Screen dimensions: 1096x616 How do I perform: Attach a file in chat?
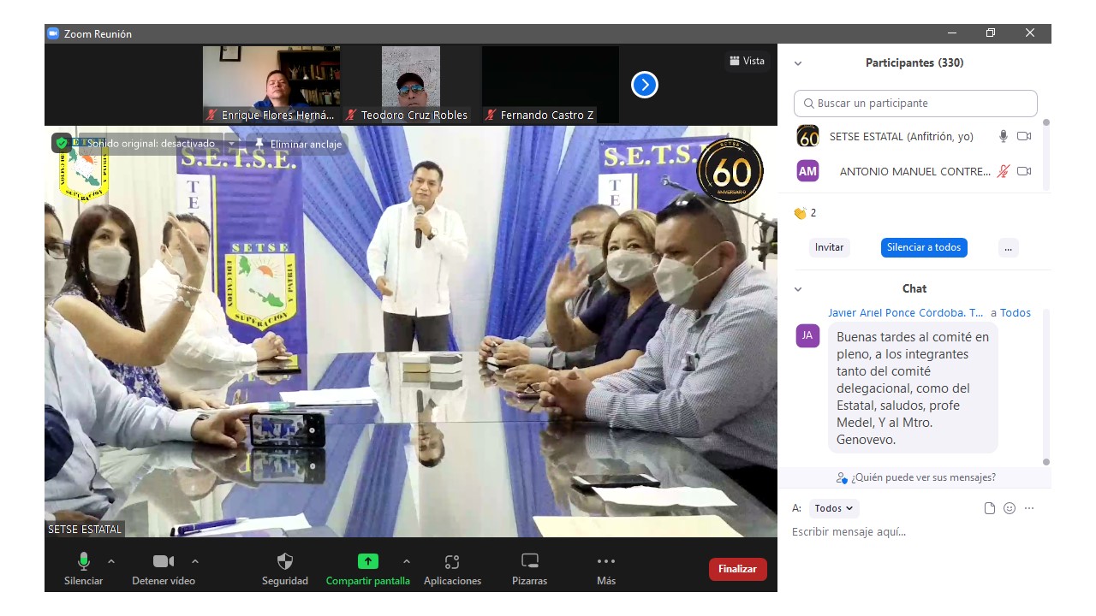click(990, 508)
